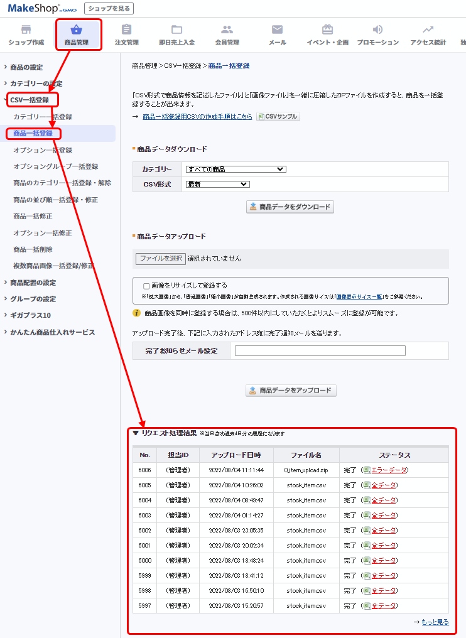Screen dimensions: 466x638
Task: Open the ショップ作成 store icon
Action: coord(26,30)
